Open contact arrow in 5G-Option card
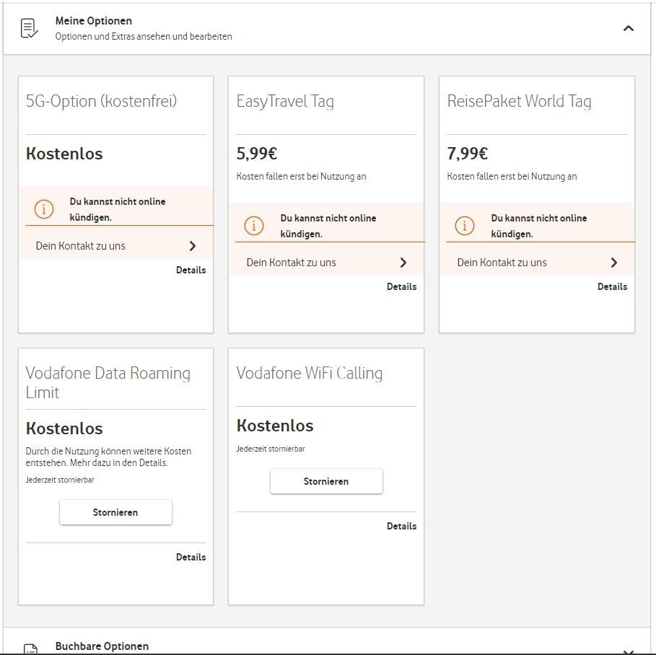The width and height of the screenshot is (656, 655). click(x=193, y=246)
